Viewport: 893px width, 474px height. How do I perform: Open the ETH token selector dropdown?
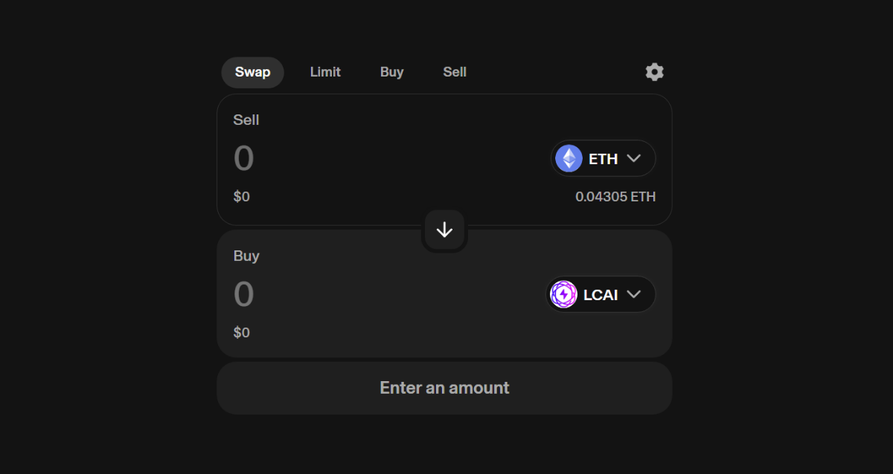(x=603, y=158)
